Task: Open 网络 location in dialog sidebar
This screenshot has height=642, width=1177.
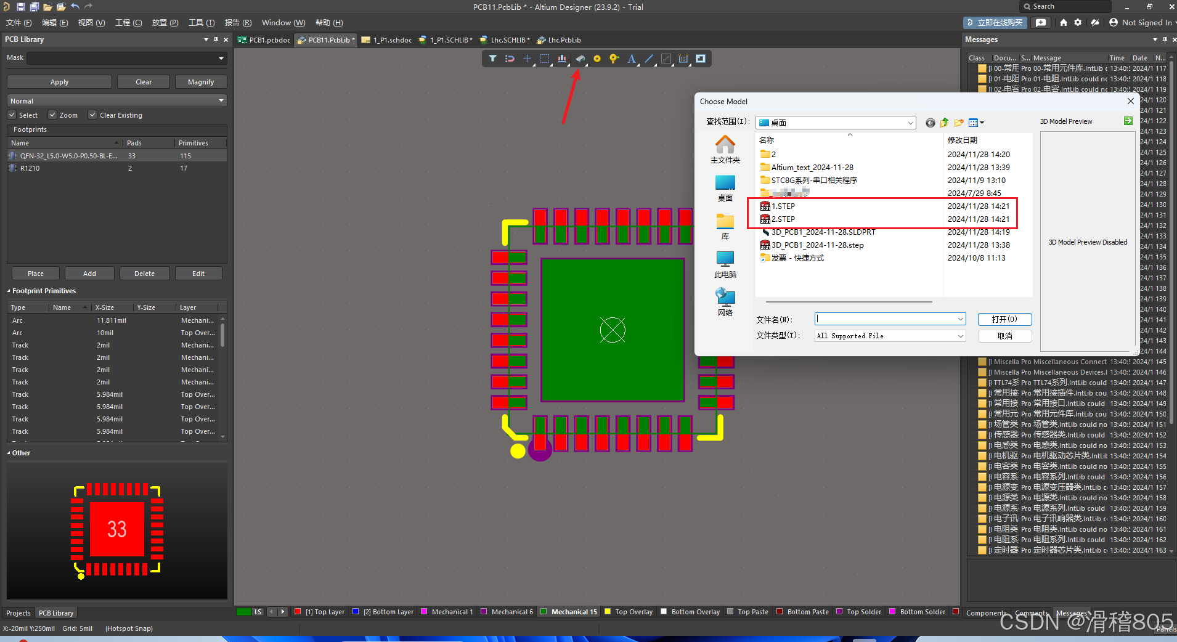Action: 725,303
